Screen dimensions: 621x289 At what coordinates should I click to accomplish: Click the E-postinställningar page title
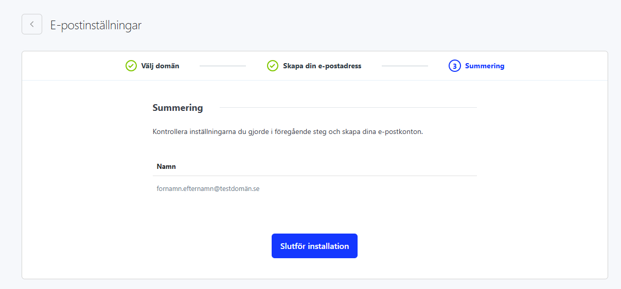click(96, 25)
